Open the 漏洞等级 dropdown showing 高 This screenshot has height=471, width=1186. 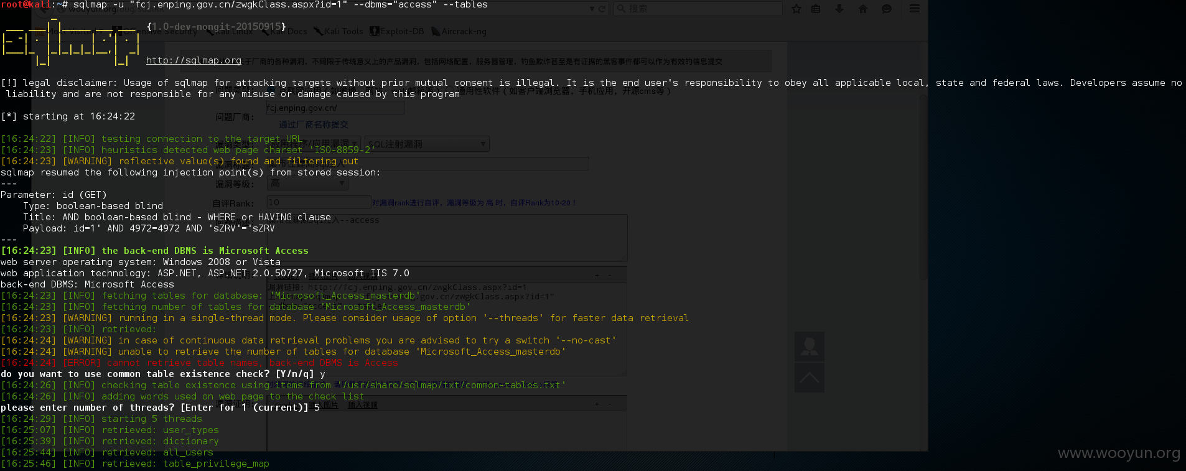click(307, 184)
